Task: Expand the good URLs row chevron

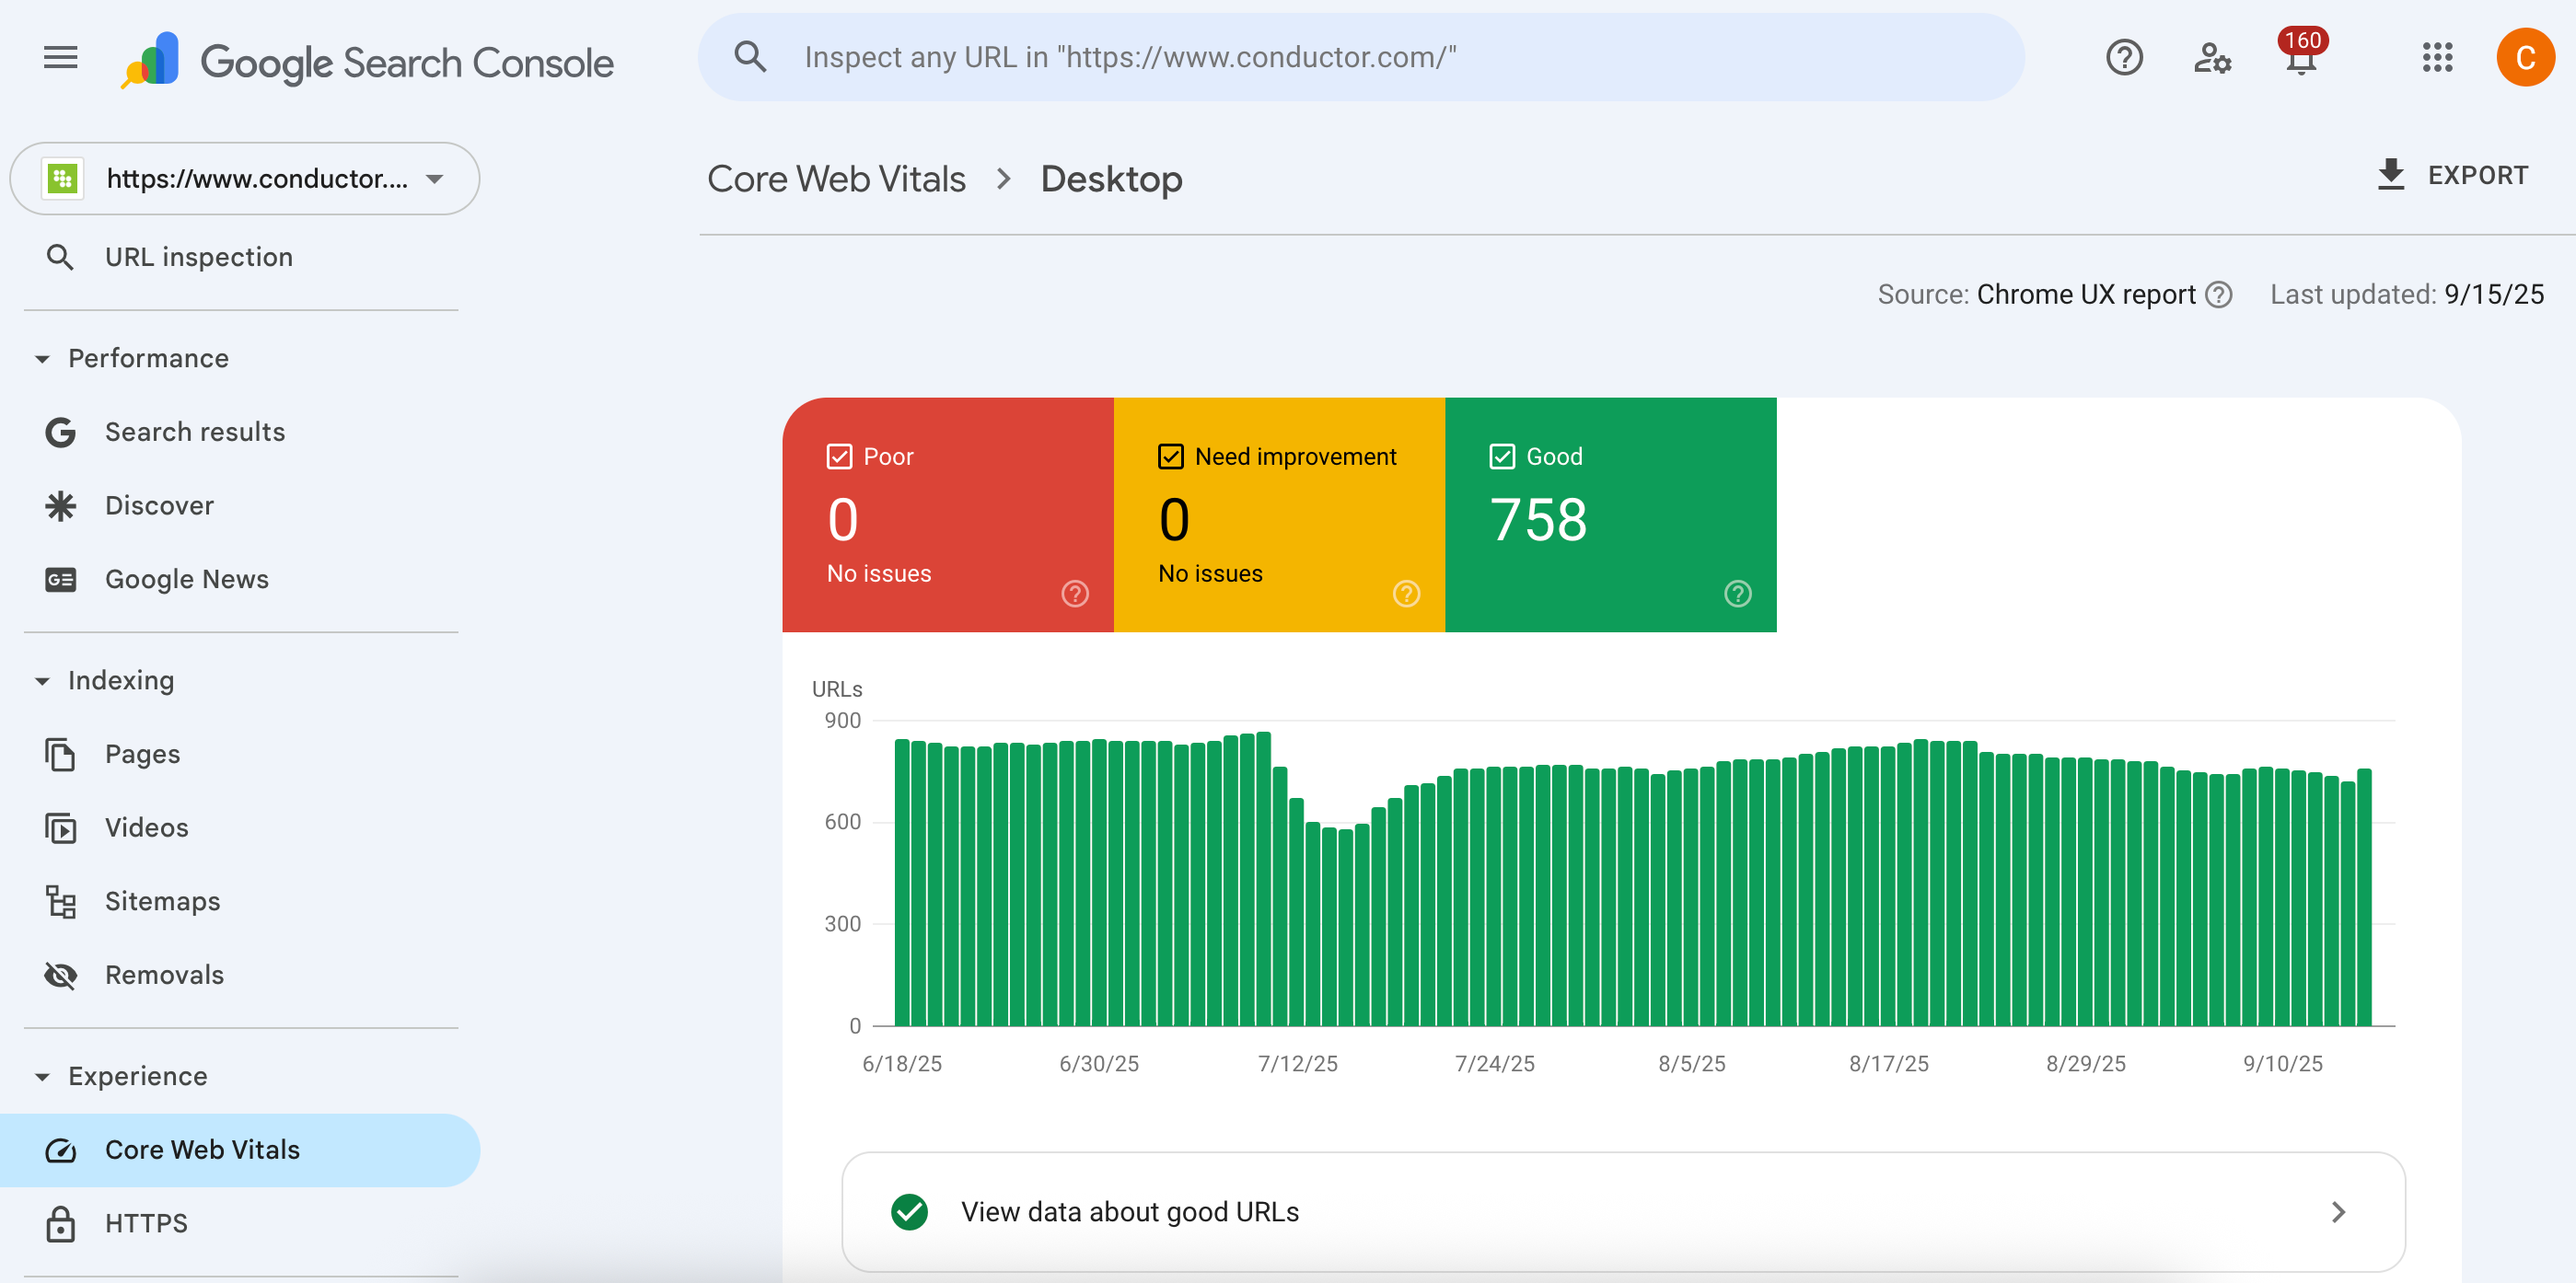Action: [x=2338, y=1212]
